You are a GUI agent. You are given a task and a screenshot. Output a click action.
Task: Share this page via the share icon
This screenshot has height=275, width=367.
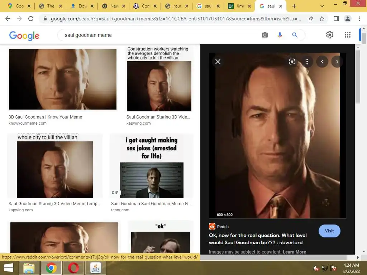point(310,19)
